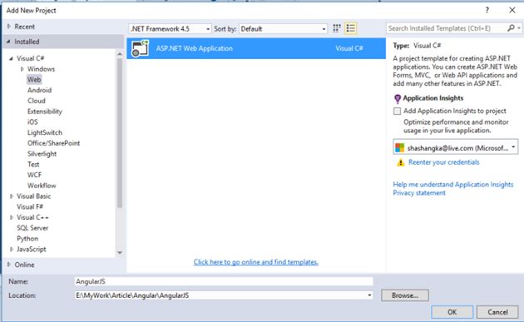This screenshot has width=524, height=322.
Task: Select the WCF category
Action: pyautogui.click(x=34, y=175)
